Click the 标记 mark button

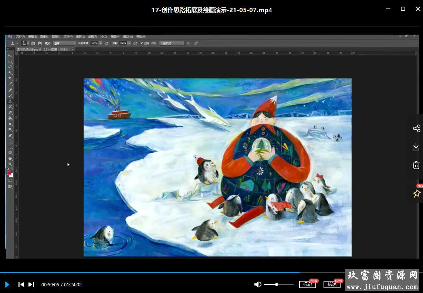pyautogui.click(x=307, y=285)
